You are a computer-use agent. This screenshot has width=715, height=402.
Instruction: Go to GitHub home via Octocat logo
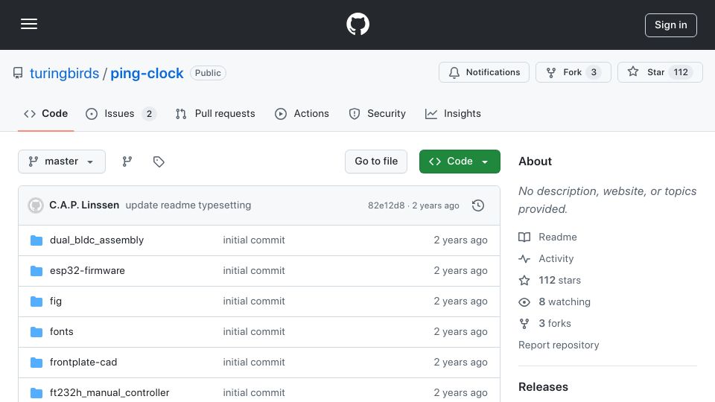tap(357, 24)
